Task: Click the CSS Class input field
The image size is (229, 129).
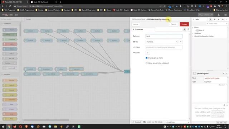Action: (164, 47)
